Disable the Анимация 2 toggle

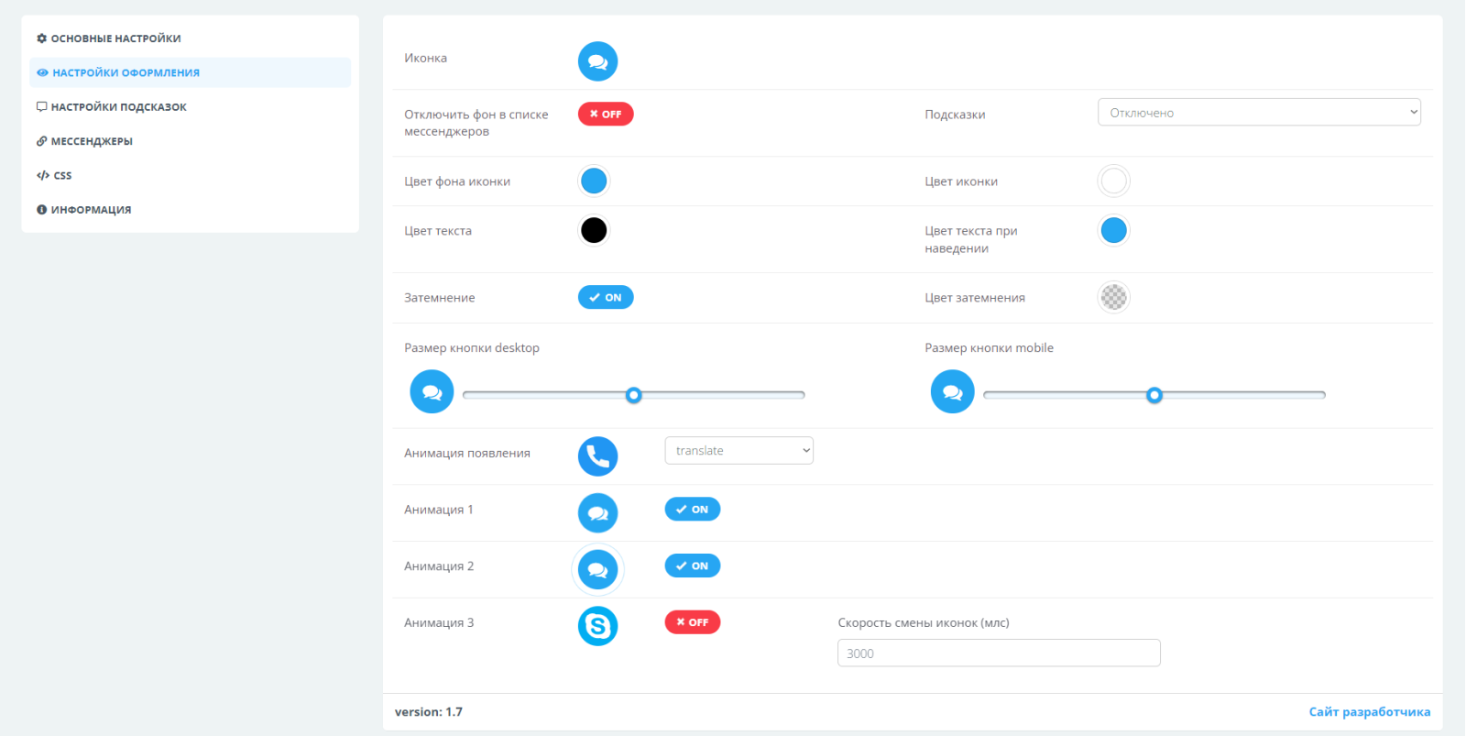(x=693, y=566)
